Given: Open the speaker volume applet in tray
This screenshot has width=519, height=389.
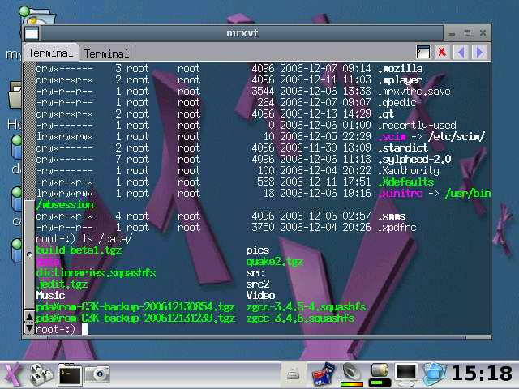Looking at the screenshot, I should (351, 374).
